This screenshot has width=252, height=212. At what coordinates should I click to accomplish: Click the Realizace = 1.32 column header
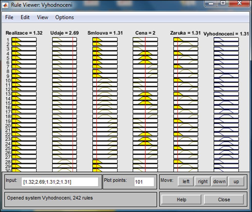pyautogui.click(x=24, y=33)
